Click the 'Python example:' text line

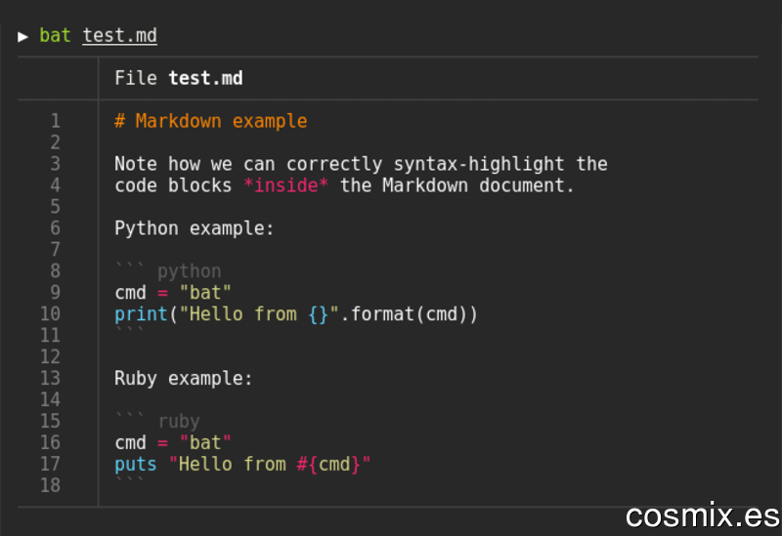point(195,228)
